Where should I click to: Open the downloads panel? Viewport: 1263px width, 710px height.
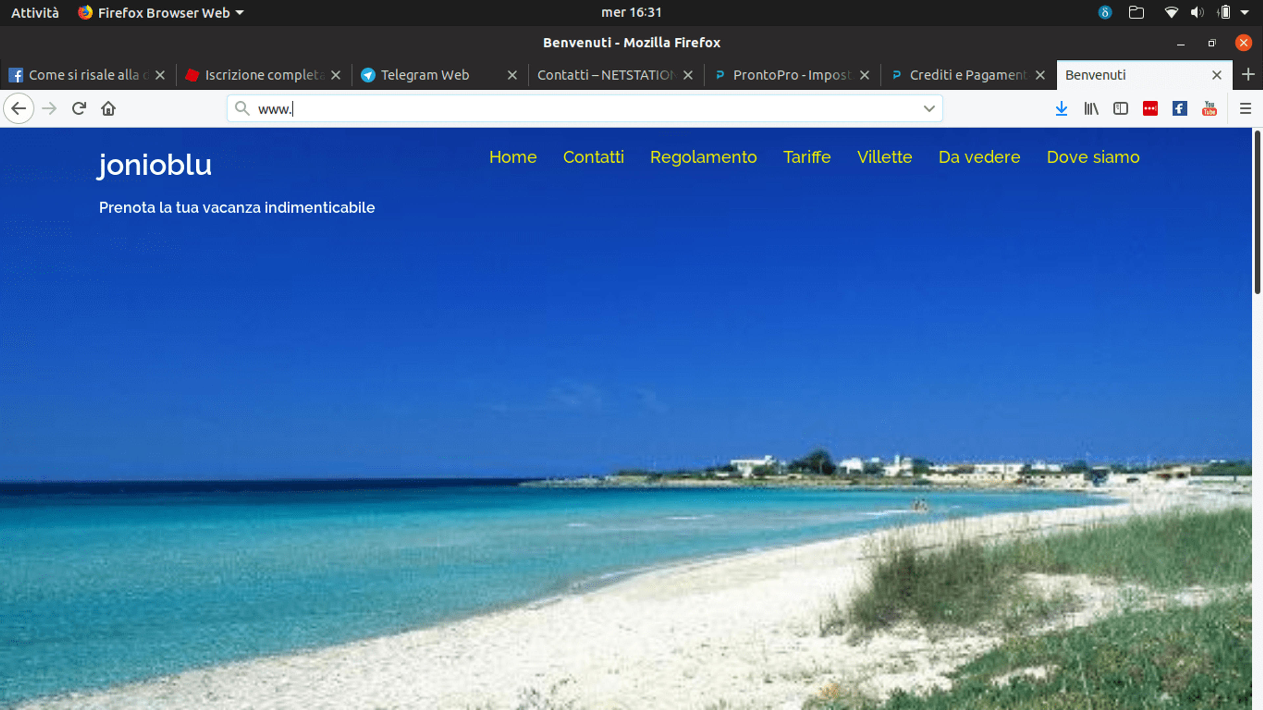(1061, 109)
